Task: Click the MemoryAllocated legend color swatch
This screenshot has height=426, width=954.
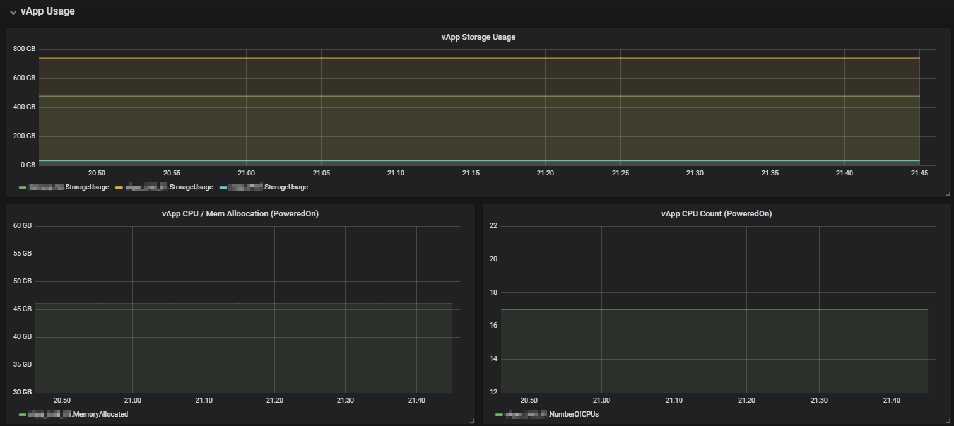Action: (23, 415)
